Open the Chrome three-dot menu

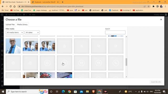tap(165, 6)
